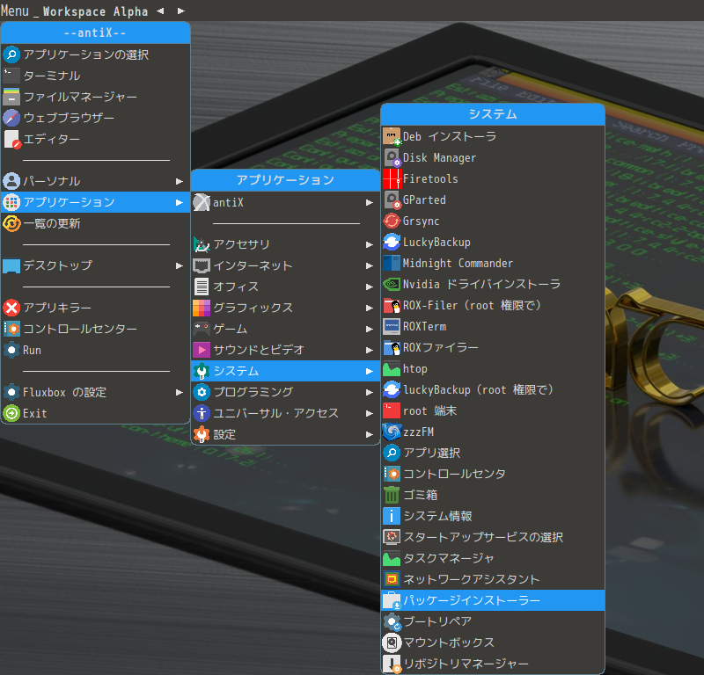Screen dimensions: 704x675
Task: Click the Nvidia ドライバインストーラ icon
Action: pyautogui.click(x=392, y=284)
